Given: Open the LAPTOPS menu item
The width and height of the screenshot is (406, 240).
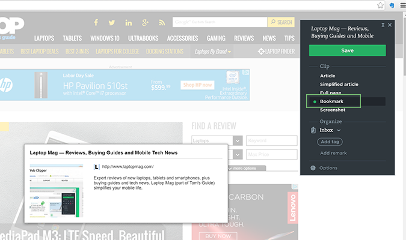Looking at the screenshot, I should click(x=45, y=38).
